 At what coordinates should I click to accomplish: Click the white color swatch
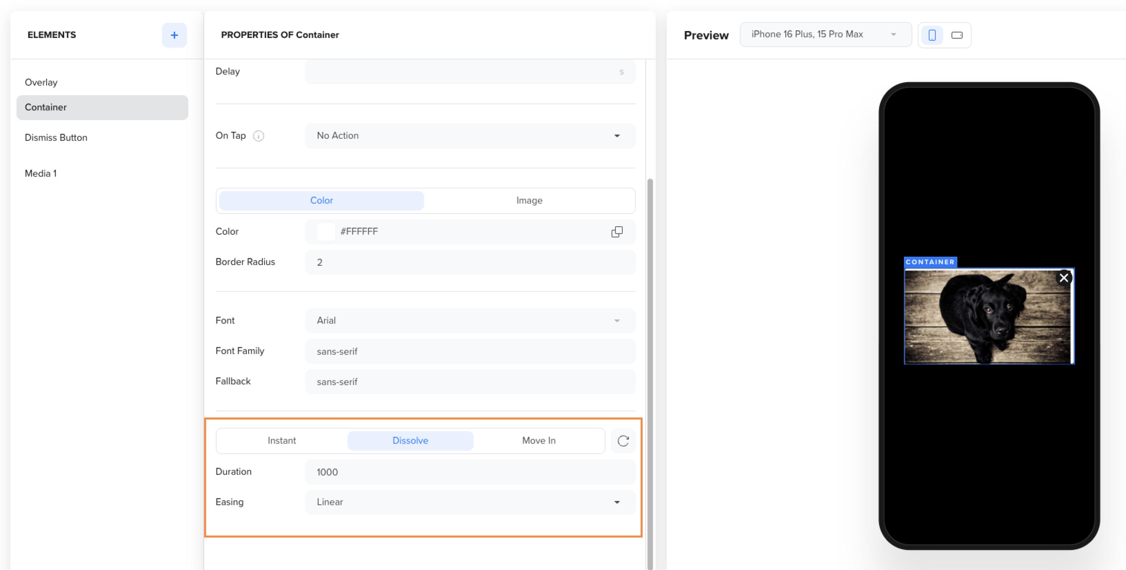[326, 232]
